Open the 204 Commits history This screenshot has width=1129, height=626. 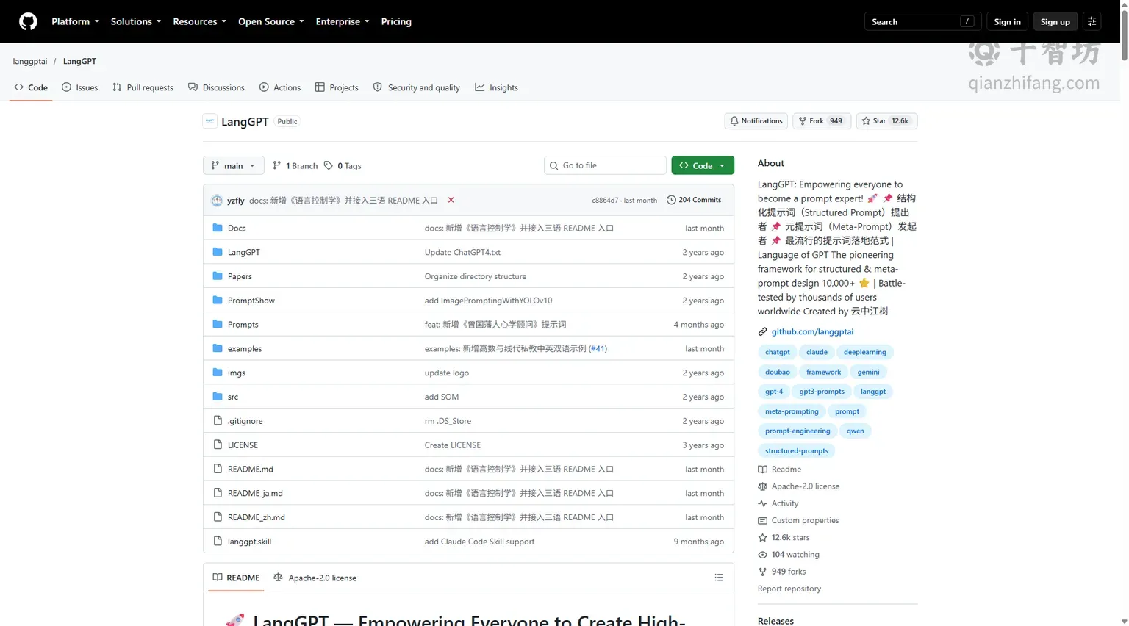[x=694, y=200]
